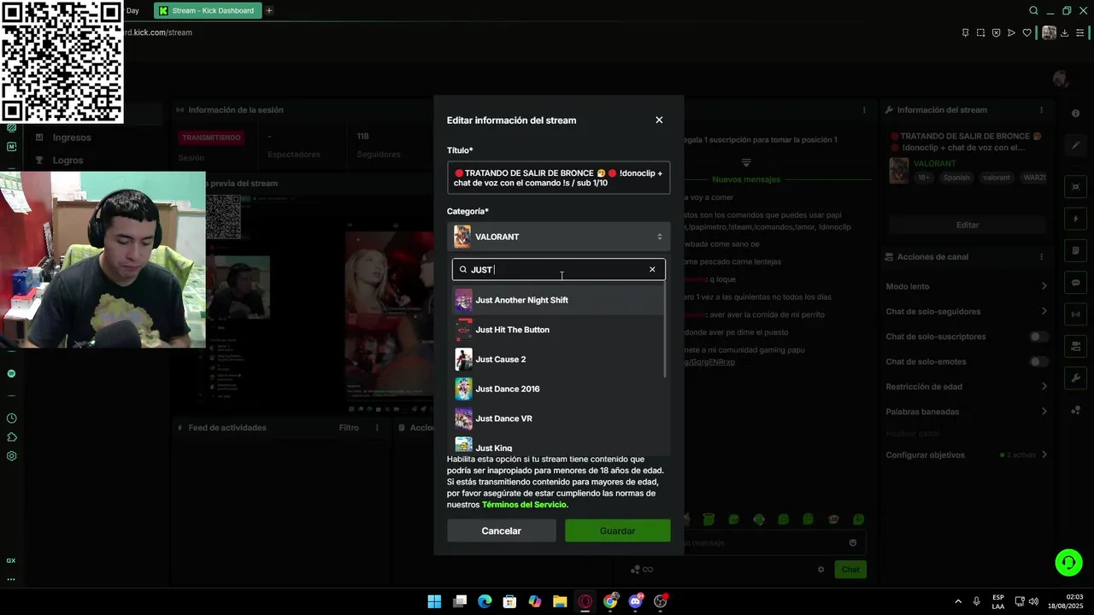Open File Explorer from taskbar

tap(560, 601)
